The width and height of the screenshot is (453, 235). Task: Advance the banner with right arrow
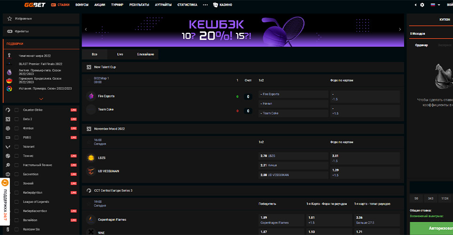[x=400, y=30]
